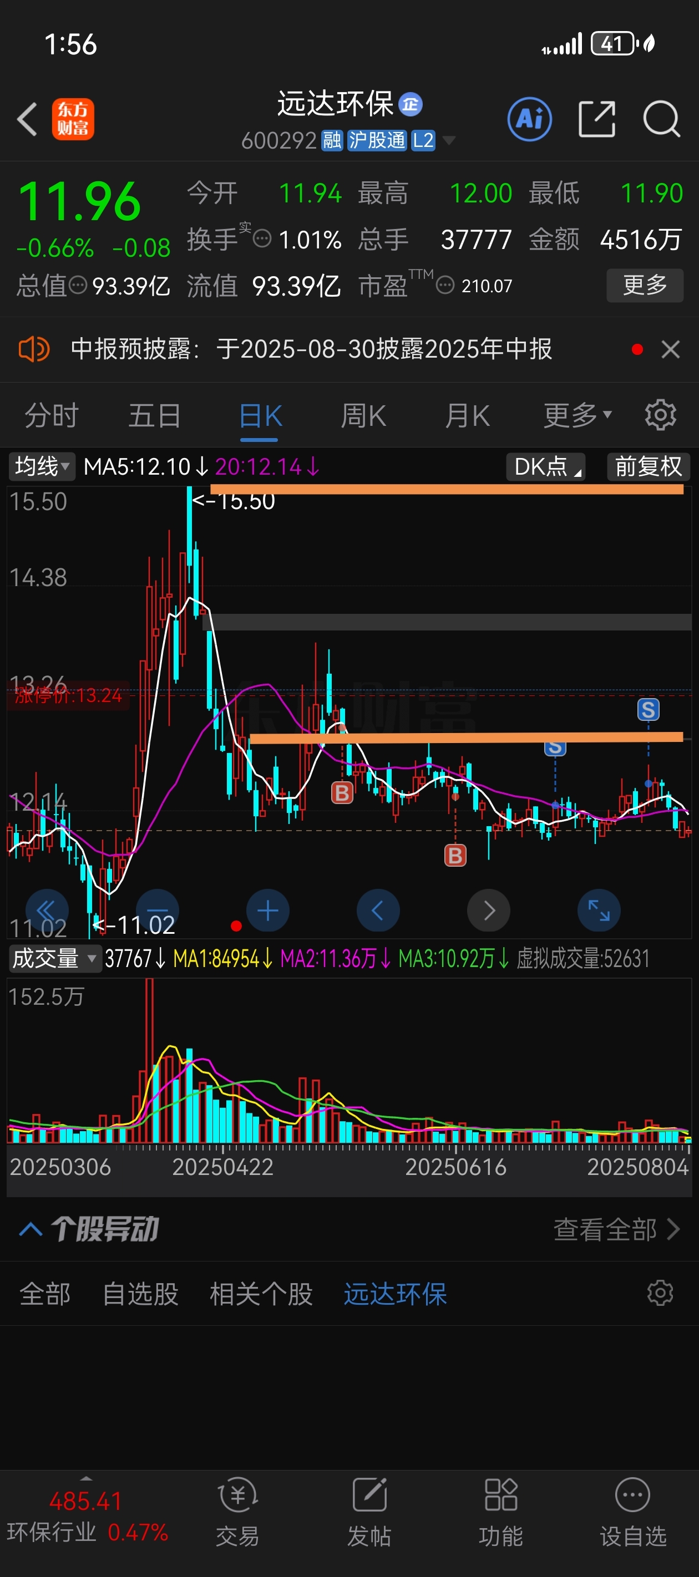The height and width of the screenshot is (1577, 699).
Task: Tap the B marker near MA line
Action: click(x=342, y=793)
